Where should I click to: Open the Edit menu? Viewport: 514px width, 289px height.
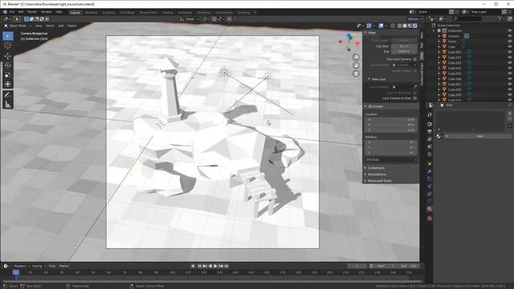[21, 12]
